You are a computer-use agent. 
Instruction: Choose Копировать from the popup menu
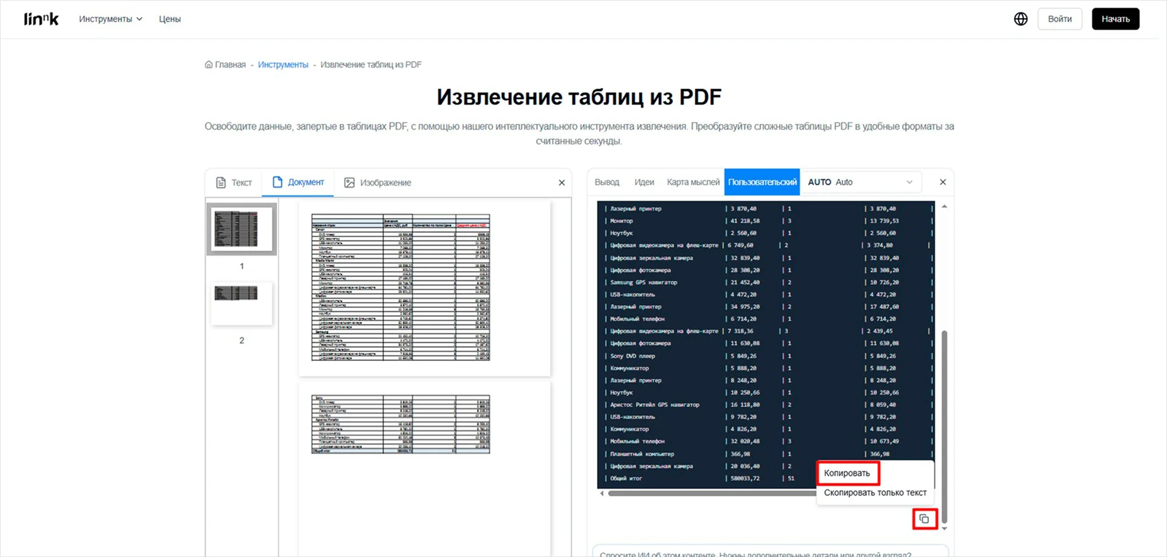click(x=847, y=473)
